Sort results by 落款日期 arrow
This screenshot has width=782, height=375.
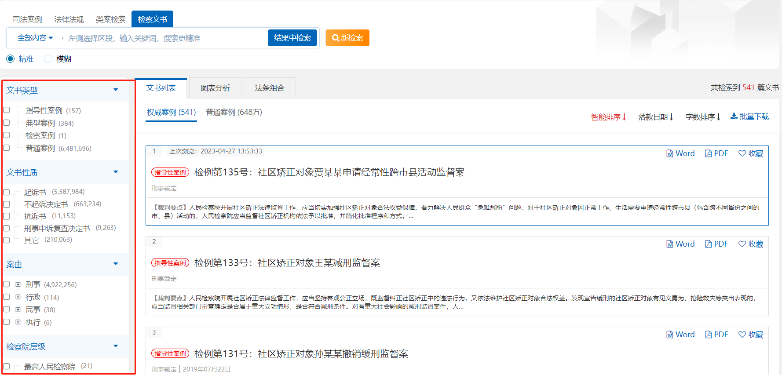[x=671, y=117]
